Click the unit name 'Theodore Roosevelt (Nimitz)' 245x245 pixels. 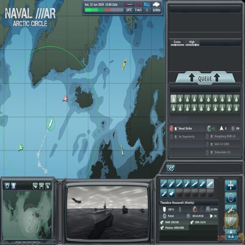point(177,203)
